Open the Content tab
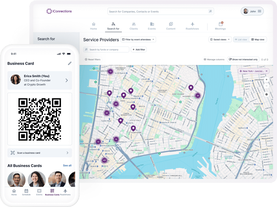This screenshot has width=277, height=207. (x=171, y=26)
